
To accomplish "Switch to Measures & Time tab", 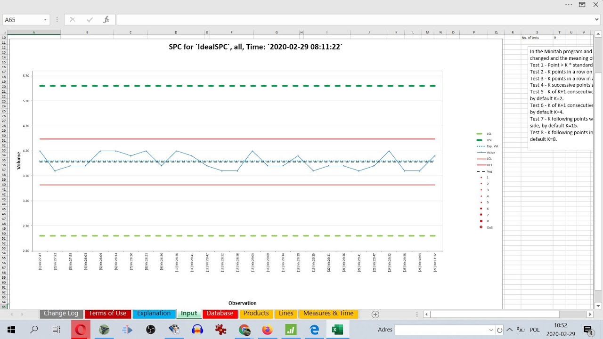I will tap(328, 314).
